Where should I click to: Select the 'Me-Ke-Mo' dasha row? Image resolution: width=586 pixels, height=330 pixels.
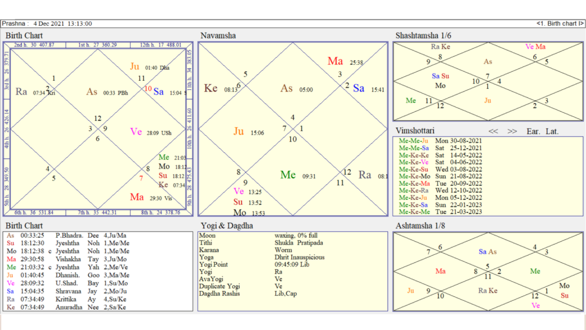[x=440, y=176]
